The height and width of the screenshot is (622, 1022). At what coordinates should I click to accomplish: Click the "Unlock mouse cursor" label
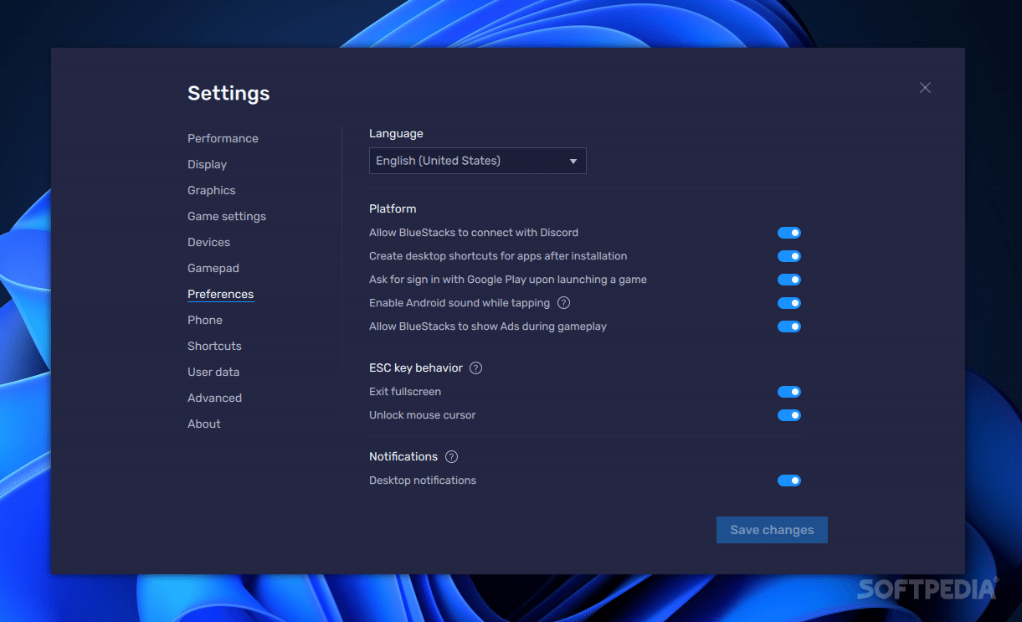422,415
